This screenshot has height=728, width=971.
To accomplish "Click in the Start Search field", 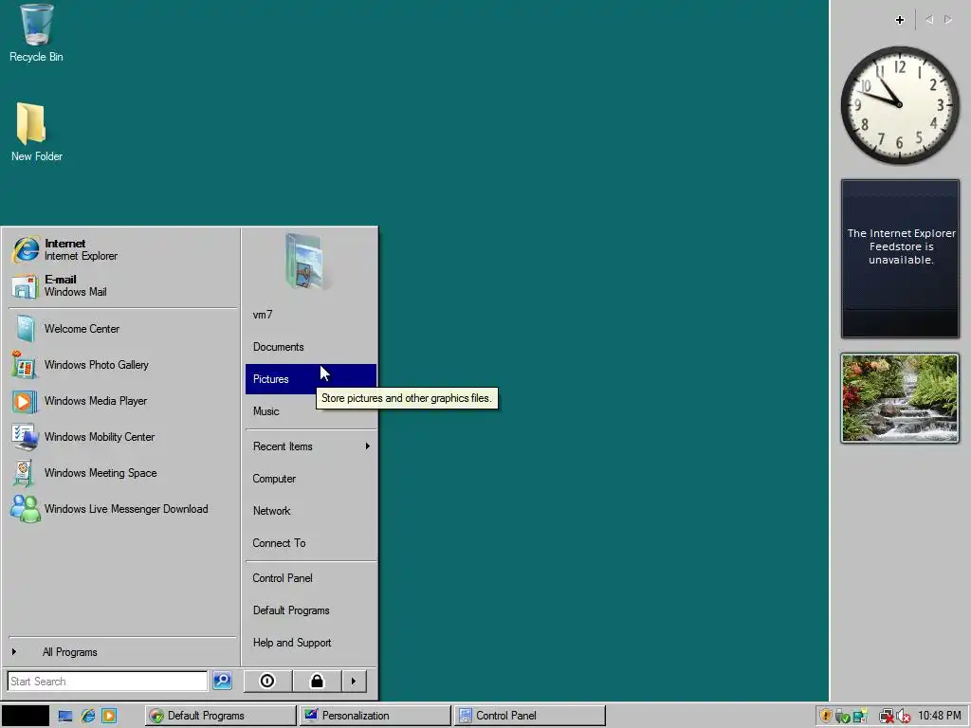I will pos(107,681).
